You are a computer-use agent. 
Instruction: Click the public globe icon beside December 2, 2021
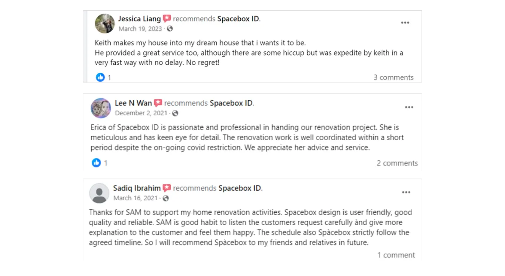tap(175, 113)
